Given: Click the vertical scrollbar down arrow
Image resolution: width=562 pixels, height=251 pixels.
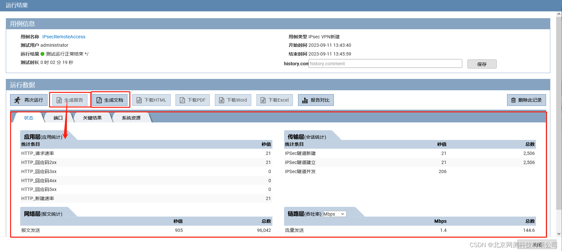Looking at the screenshot, I should coord(559,233).
